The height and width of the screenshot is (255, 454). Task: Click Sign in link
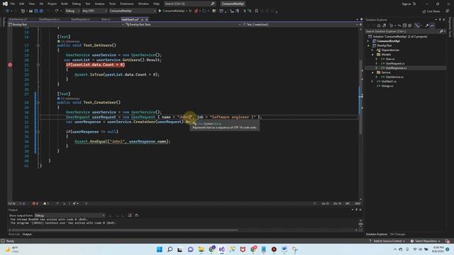click(x=406, y=4)
